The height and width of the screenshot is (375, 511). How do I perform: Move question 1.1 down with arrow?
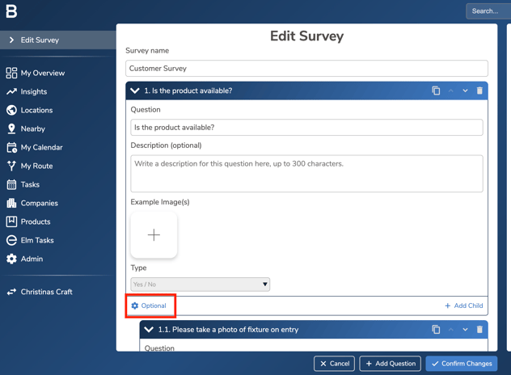pos(465,330)
